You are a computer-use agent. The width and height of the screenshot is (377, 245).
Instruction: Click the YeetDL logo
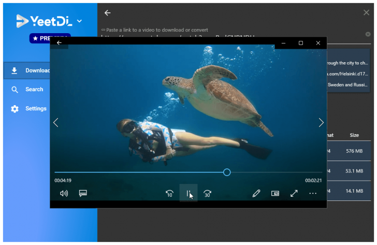pyautogui.click(x=44, y=21)
